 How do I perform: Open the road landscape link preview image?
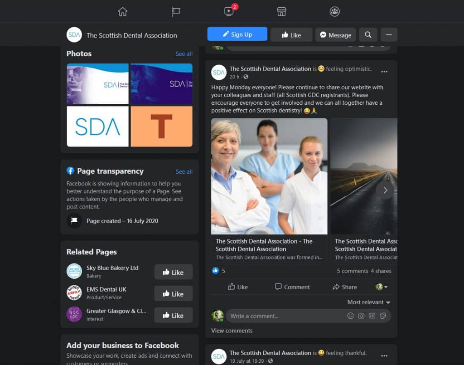tap(364, 176)
